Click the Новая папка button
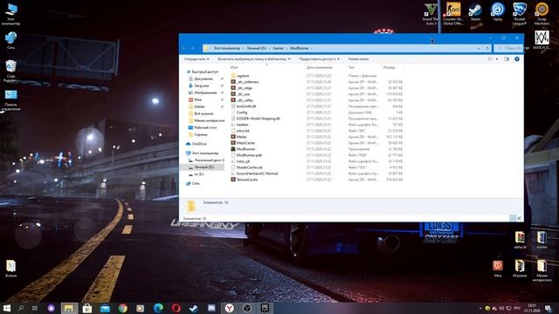The image size is (559, 314). (358, 58)
